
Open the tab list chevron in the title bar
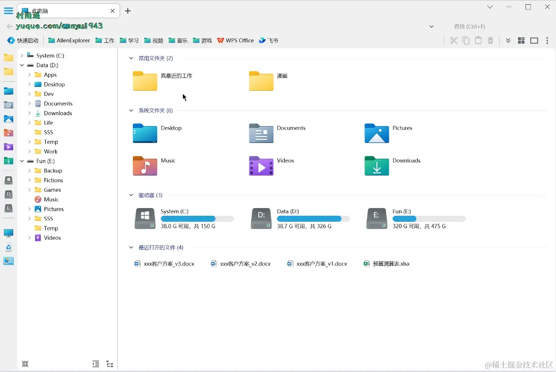[x=490, y=7]
